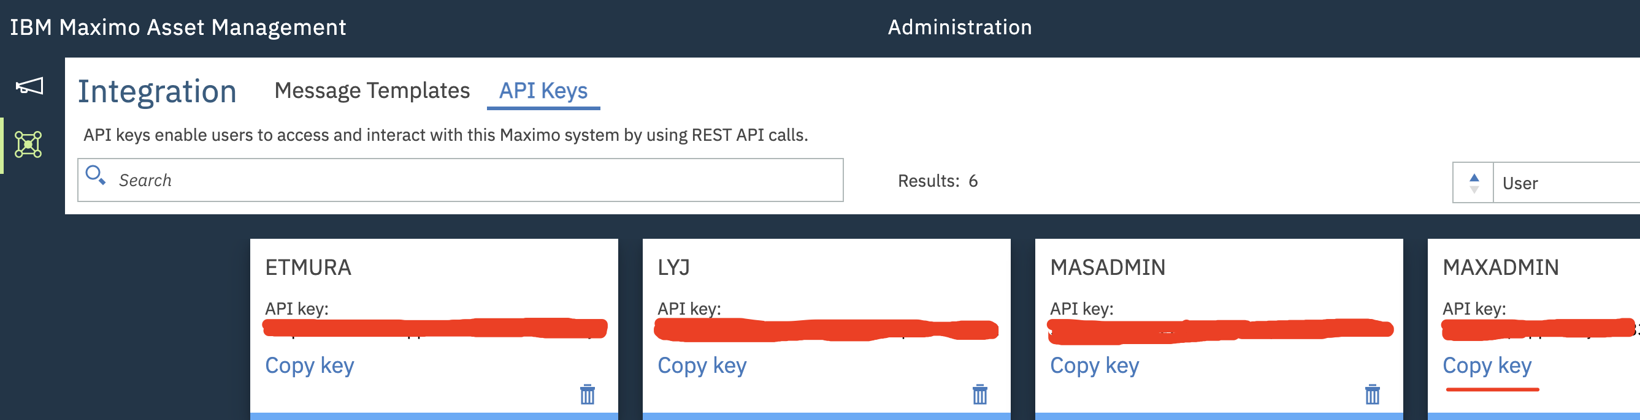
Task: Copy key for MASADMIN user
Action: coord(1094,366)
